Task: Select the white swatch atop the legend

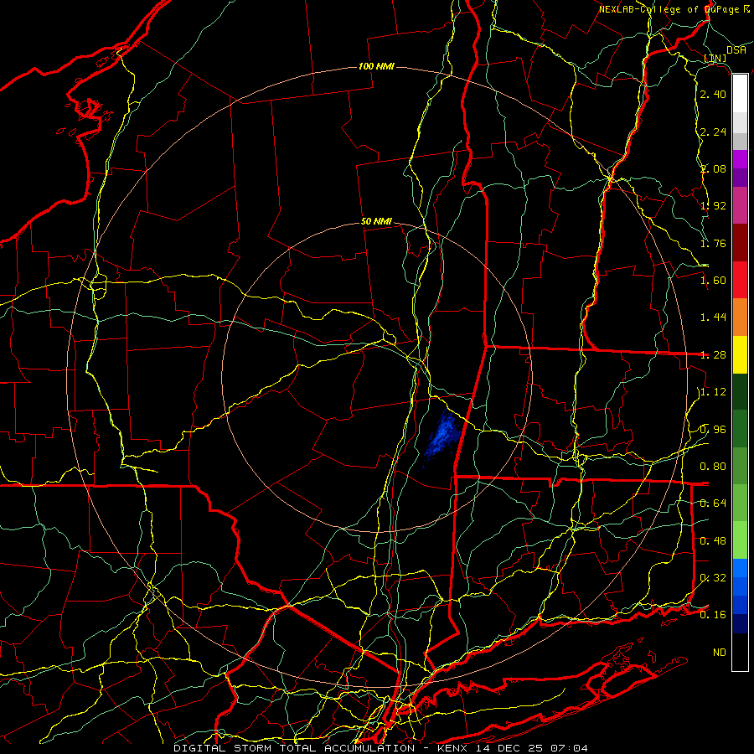Action: (x=740, y=94)
